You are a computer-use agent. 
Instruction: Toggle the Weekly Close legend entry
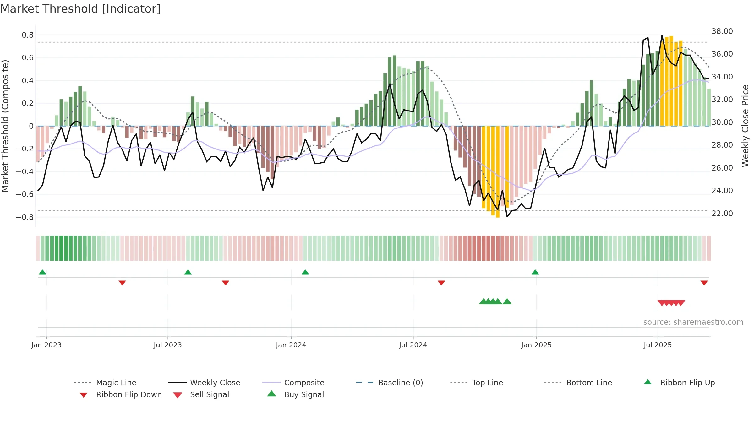(x=204, y=383)
